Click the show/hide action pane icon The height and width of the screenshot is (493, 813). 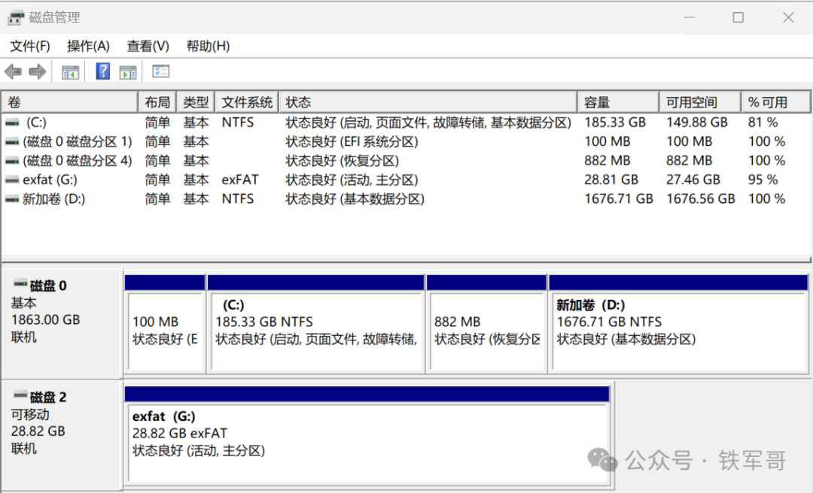pos(127,72)
